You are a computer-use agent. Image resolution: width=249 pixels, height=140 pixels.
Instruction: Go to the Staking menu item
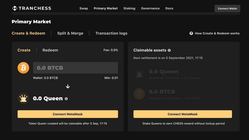pyautogui.click(x=129, y=8)
